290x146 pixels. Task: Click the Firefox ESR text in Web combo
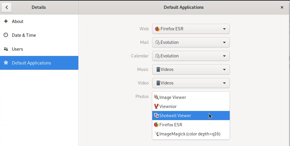click(172, 29)
